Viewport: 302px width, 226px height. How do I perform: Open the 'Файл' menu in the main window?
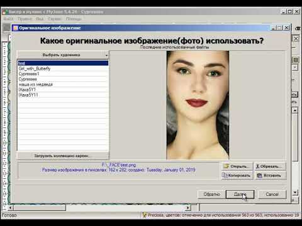coord(9,19)
